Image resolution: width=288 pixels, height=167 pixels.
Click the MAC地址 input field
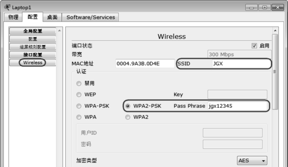[x=145, y=64]
